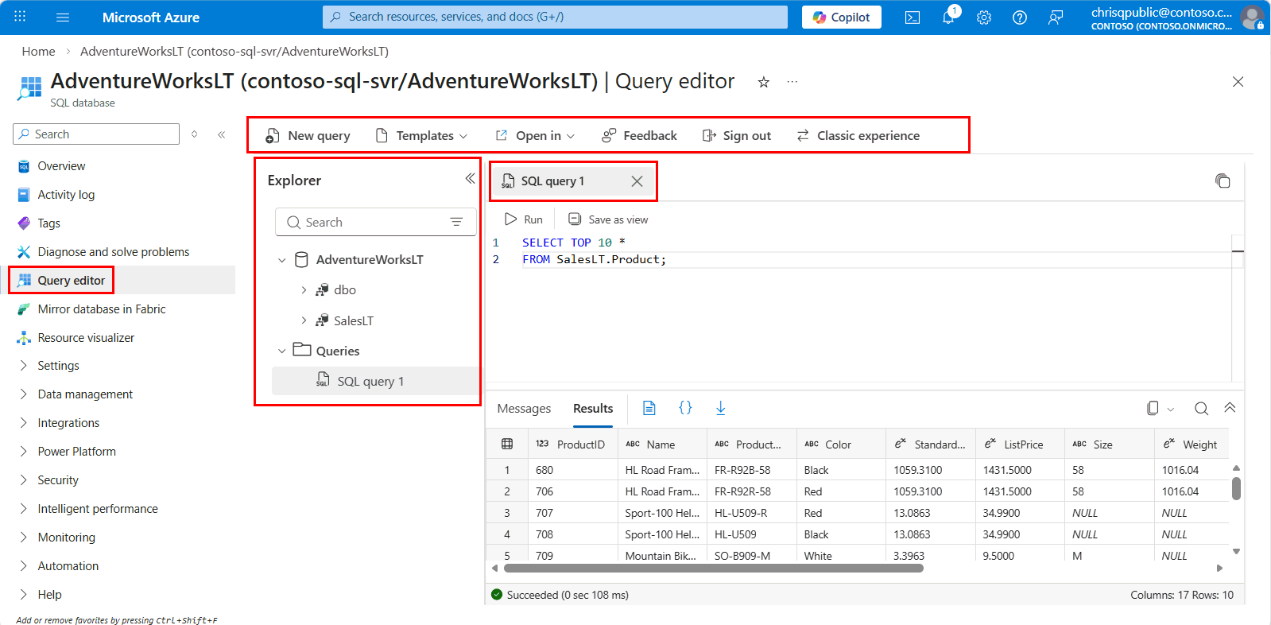Screen dimensions: 1271x625
Task: Click the search icon in results pane
Action: [x=1201, y=409]
